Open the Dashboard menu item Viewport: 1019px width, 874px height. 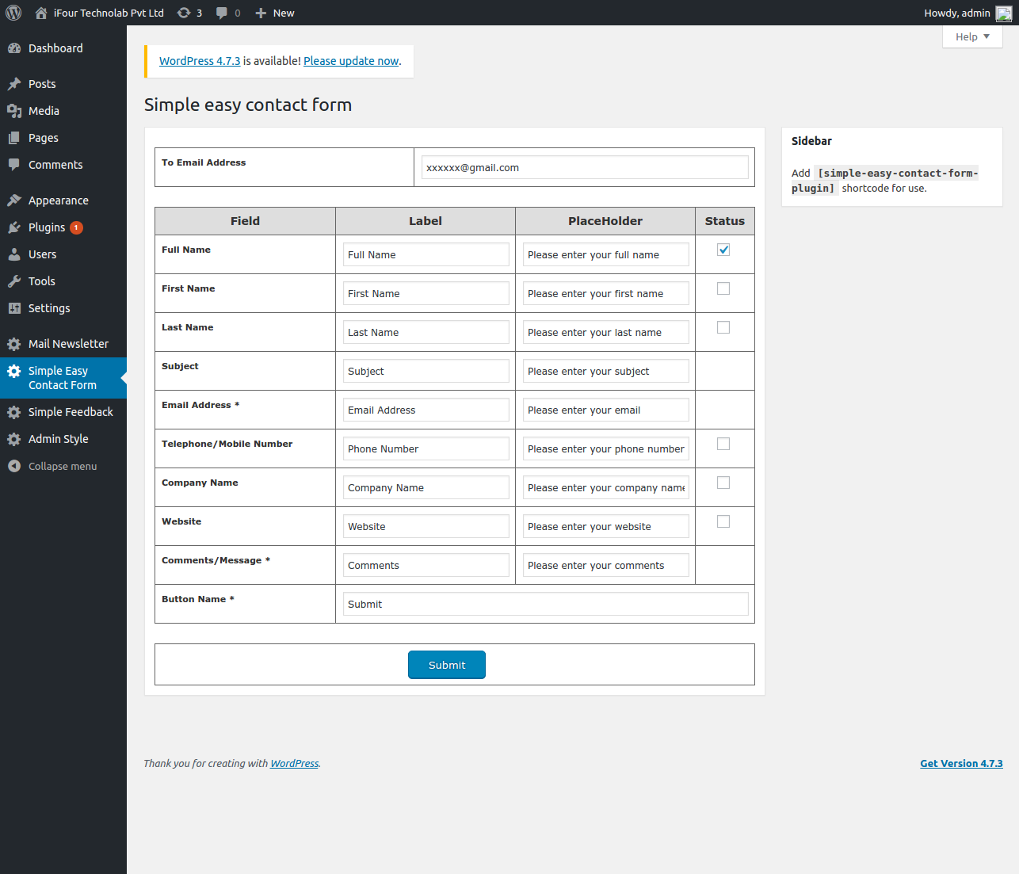click(63, 48)
